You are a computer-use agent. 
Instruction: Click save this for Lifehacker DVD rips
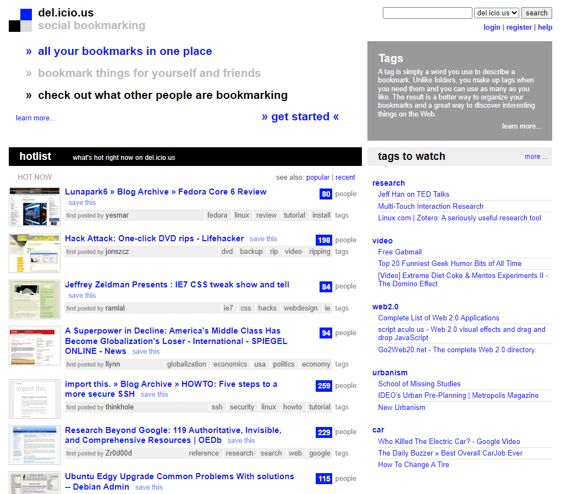pyautogui.click(x=263, y=239)
